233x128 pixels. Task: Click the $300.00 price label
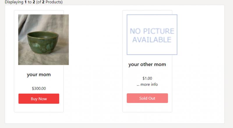click(39, 88)
